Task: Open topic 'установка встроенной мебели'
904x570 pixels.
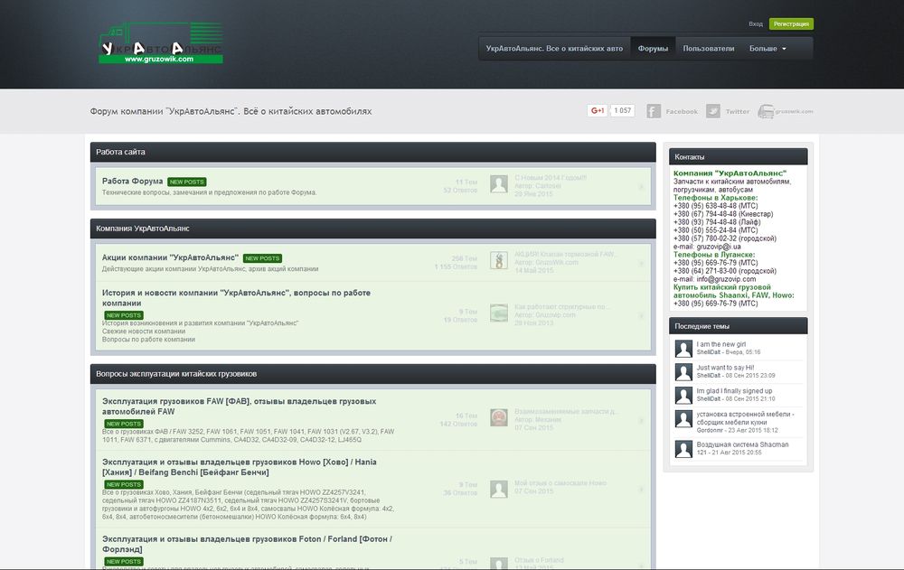Action: tap(745, 418)
